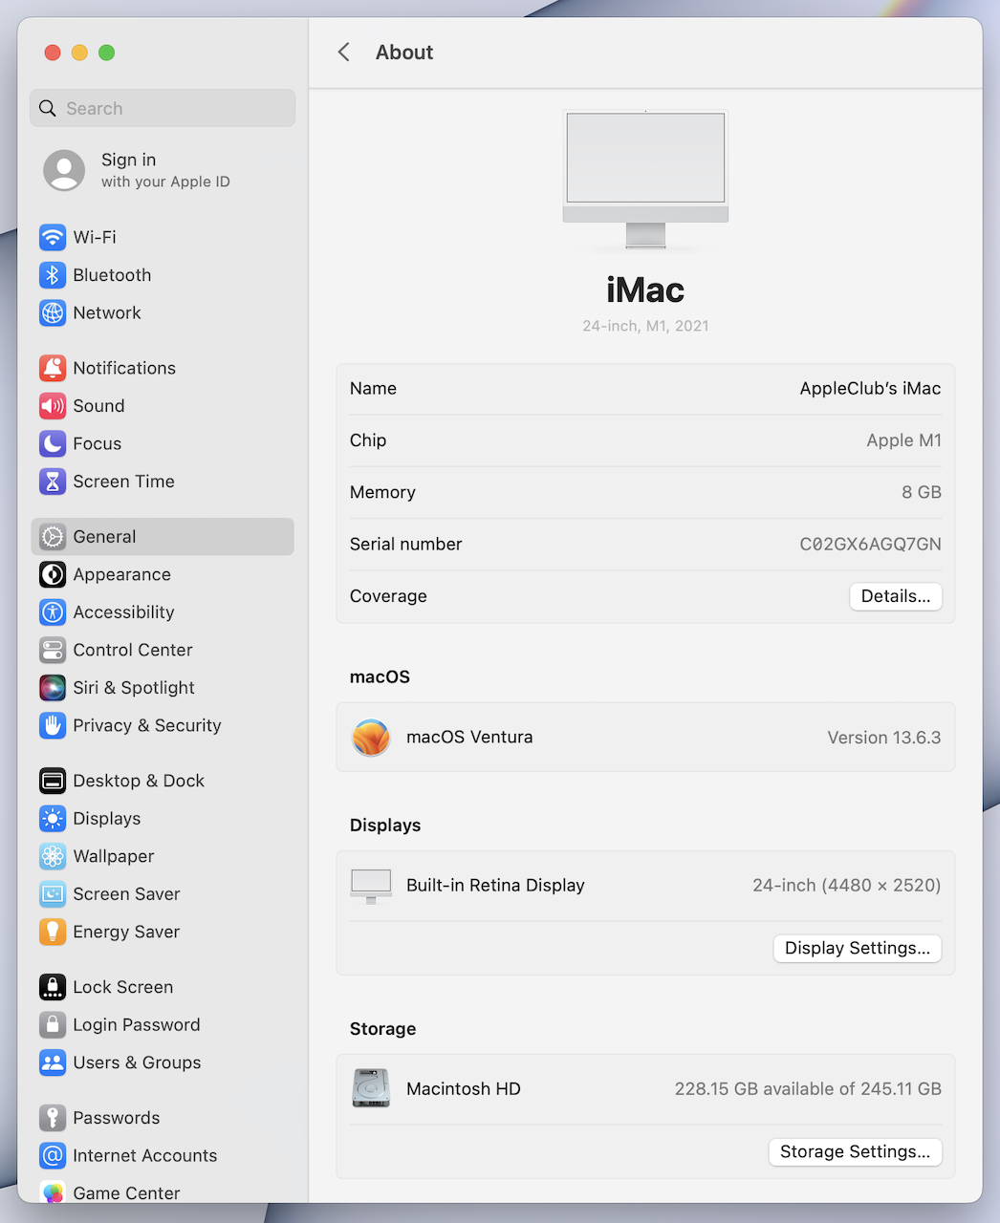1000x1223 pixels.
Task: Click the iMac image thumbnail
Action: [x=645, y=180]
